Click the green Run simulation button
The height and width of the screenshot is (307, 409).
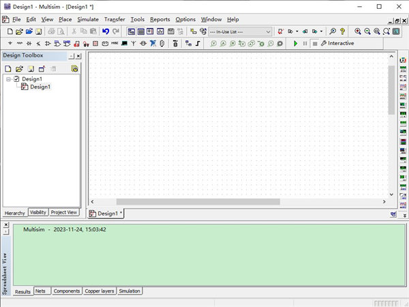pos(296,43)
